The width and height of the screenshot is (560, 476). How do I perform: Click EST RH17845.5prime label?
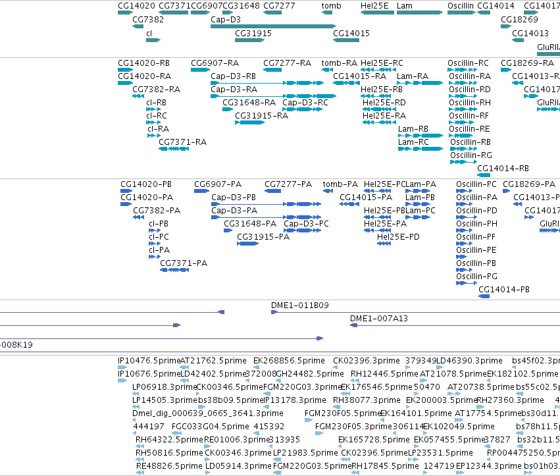tap(386, 466)
